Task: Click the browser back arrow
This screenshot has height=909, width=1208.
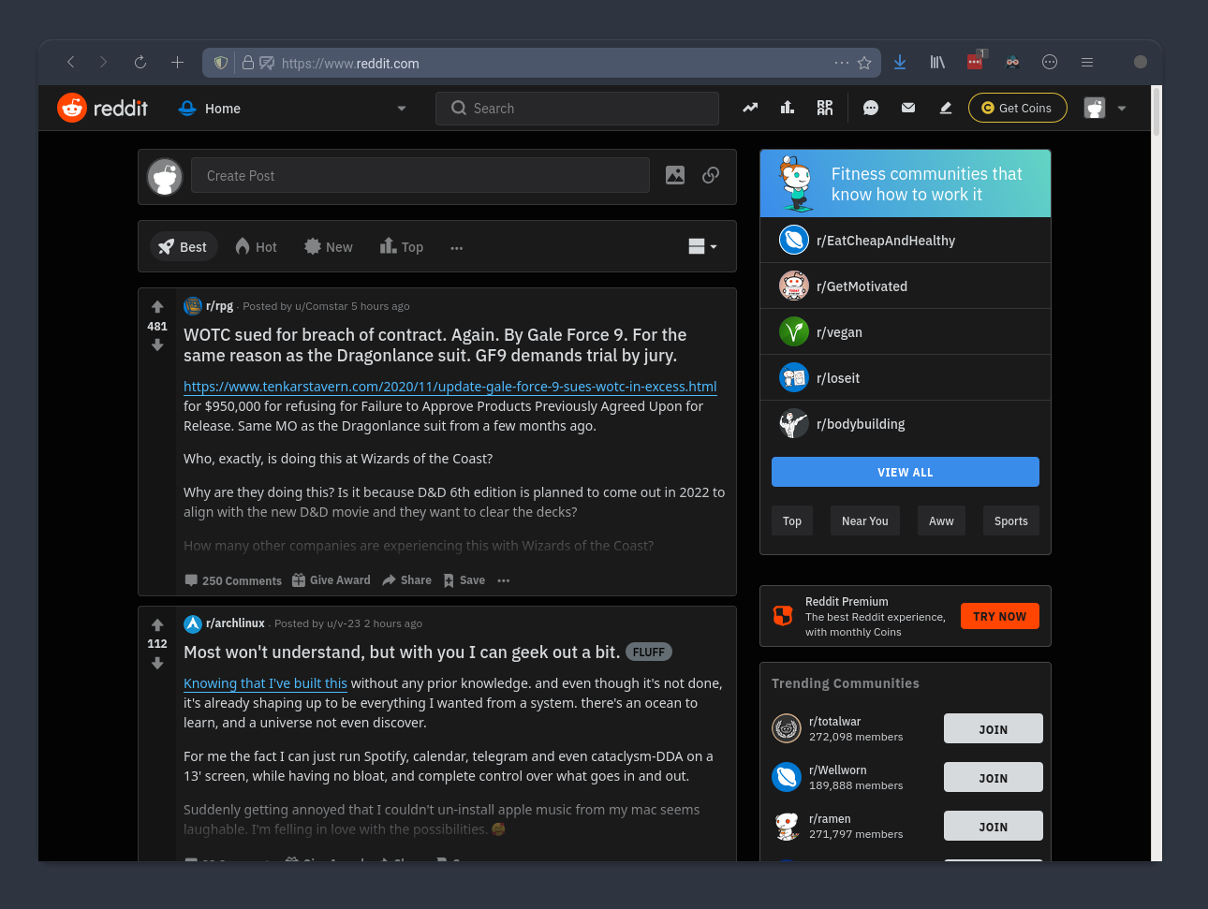Action: [70, 62]
